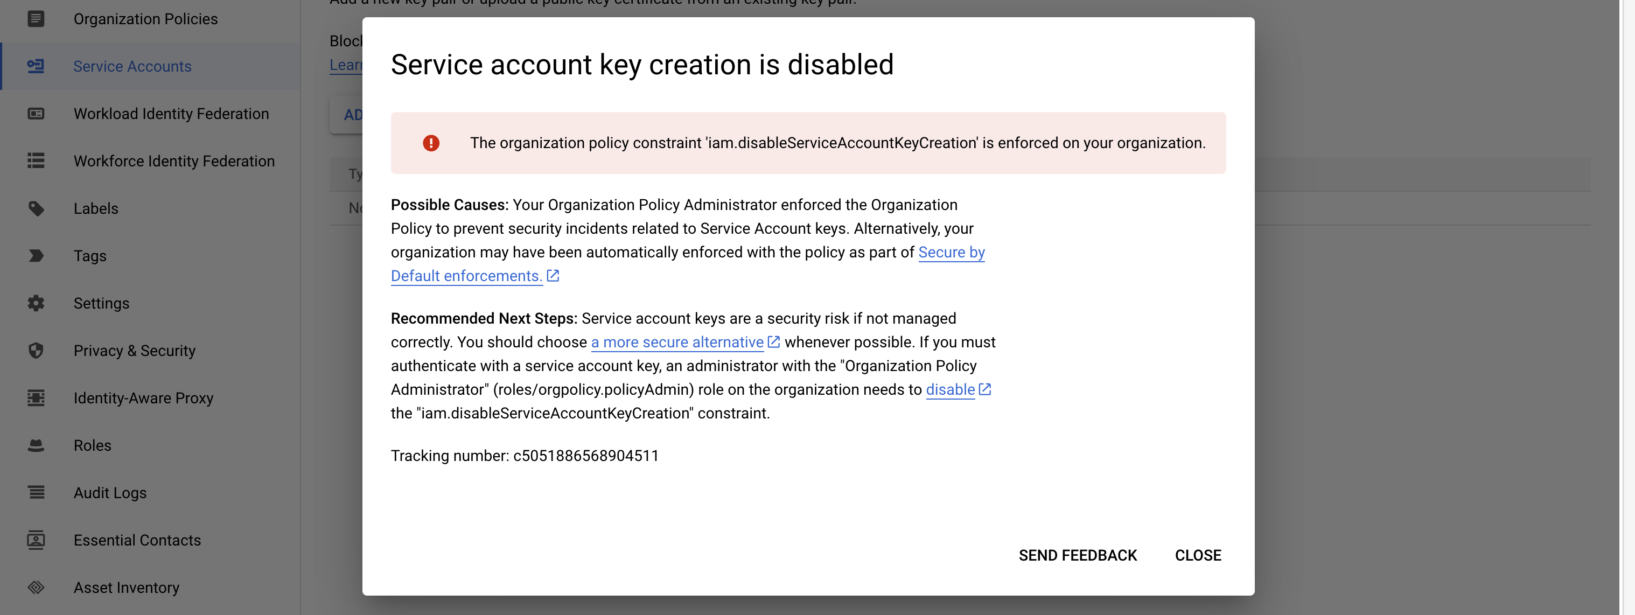Image resolution: width=1635 pixels, height=615 pixels.
Task: Open the Settings gear icon
Action: pos(36,303)
